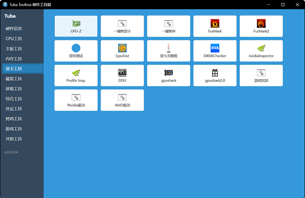Open the 显存测试 blue circle tile
The width and height of the screenshot is (305, 198).
coord(76,51)
